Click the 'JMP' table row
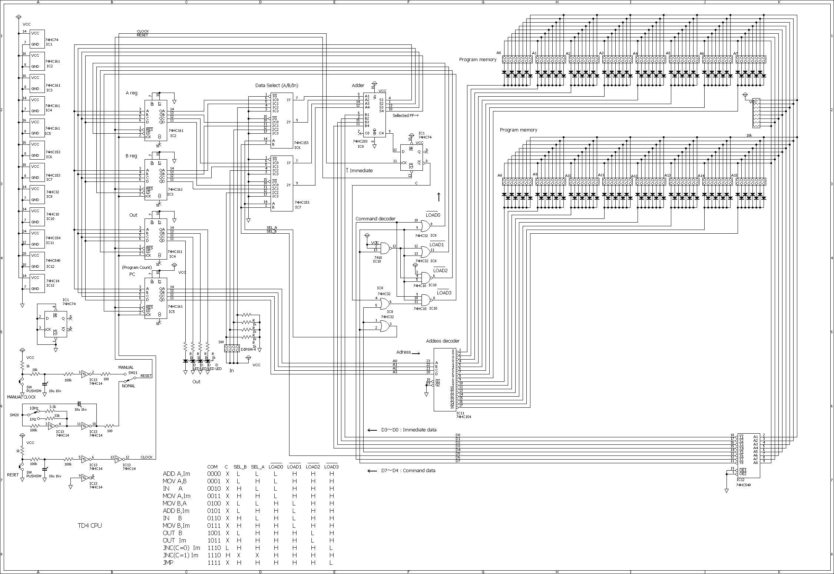Image resolution: width=834 pixels, height=574 pixels. click(x=249, y=563)
